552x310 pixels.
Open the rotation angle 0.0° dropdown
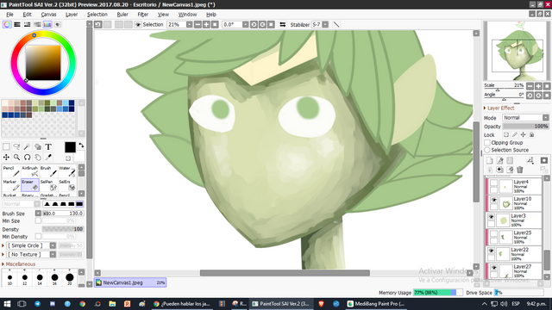coord(245,24)
